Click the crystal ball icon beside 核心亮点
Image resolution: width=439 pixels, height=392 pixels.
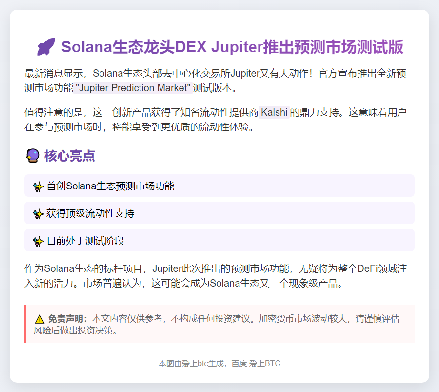point(32,156)
